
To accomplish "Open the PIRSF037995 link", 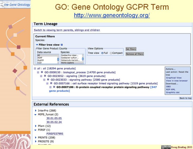I will [x=55, y=134].
